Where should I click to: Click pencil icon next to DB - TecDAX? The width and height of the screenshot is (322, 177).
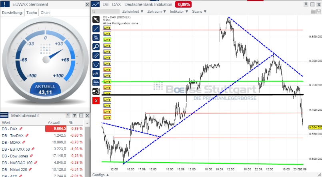coord(27,135)
